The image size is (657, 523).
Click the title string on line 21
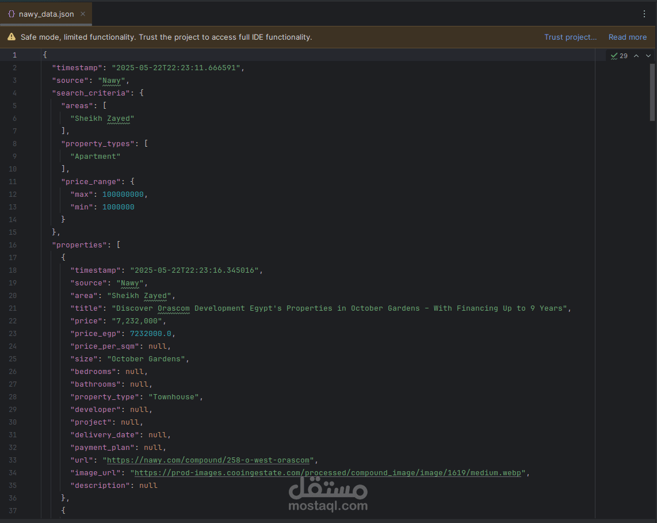(x=339, y=308)
